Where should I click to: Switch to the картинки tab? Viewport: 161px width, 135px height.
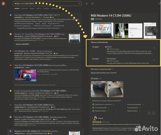pos(24,8)
